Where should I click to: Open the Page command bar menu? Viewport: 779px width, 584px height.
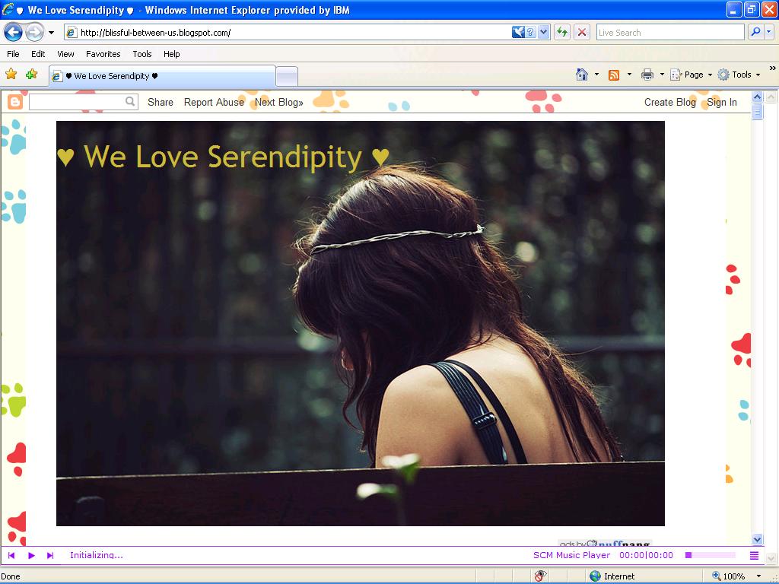click(x=691, y=75)
